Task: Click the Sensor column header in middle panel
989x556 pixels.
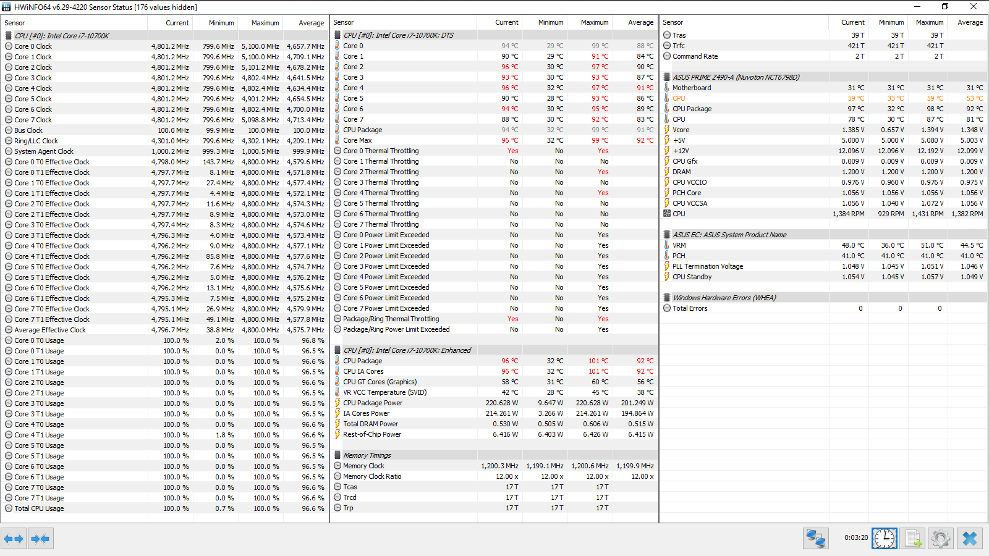Action: 404,22
